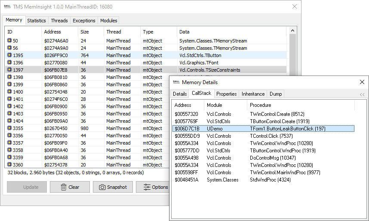The height and width of the screenshot is (221, 369).
Task: Click the block icon beside ID 50
Action: click(x=9, y=41)
